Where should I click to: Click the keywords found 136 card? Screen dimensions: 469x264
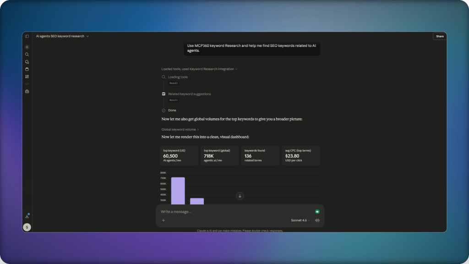pyautogui.click(x=260, y=155)
